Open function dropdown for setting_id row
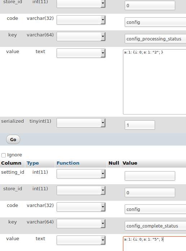Image resolution: width=186 pixels, height=251 pixels. tap(81, 174)
